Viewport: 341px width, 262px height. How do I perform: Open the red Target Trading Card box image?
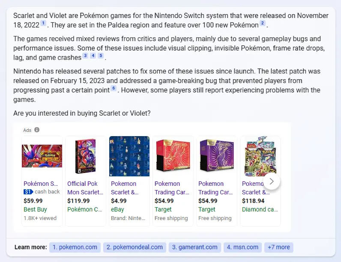click(173, 156)
